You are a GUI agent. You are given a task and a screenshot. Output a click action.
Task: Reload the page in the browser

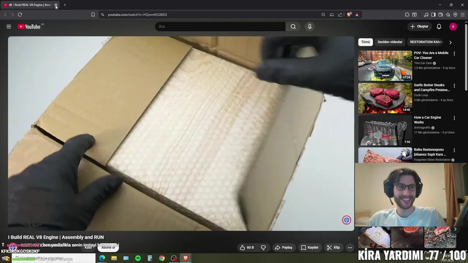[x=20, y=15]
